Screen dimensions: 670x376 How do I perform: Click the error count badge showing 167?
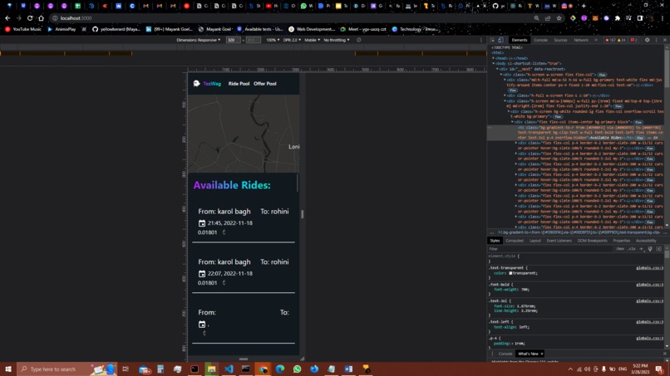point(609,40)
